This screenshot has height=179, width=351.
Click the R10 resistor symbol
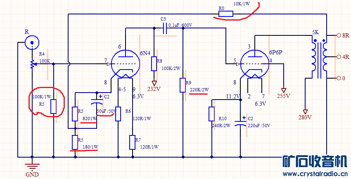[211, 114]
